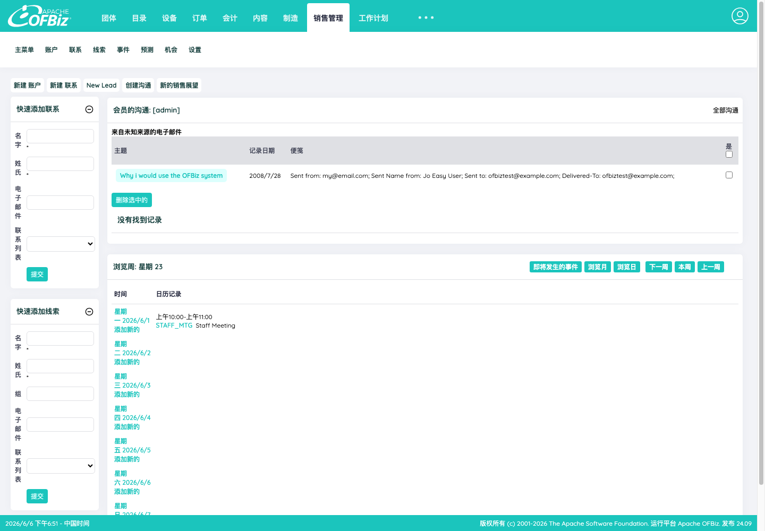The image size is (765, 531).
Task: Collapse the 快速添加线索 panel
Action: point(89,312)
